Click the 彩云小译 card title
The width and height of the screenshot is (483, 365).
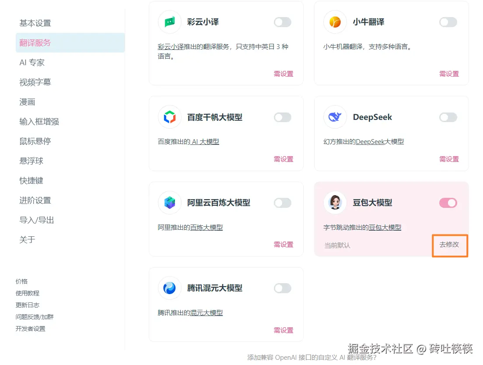tap(203, 22)
